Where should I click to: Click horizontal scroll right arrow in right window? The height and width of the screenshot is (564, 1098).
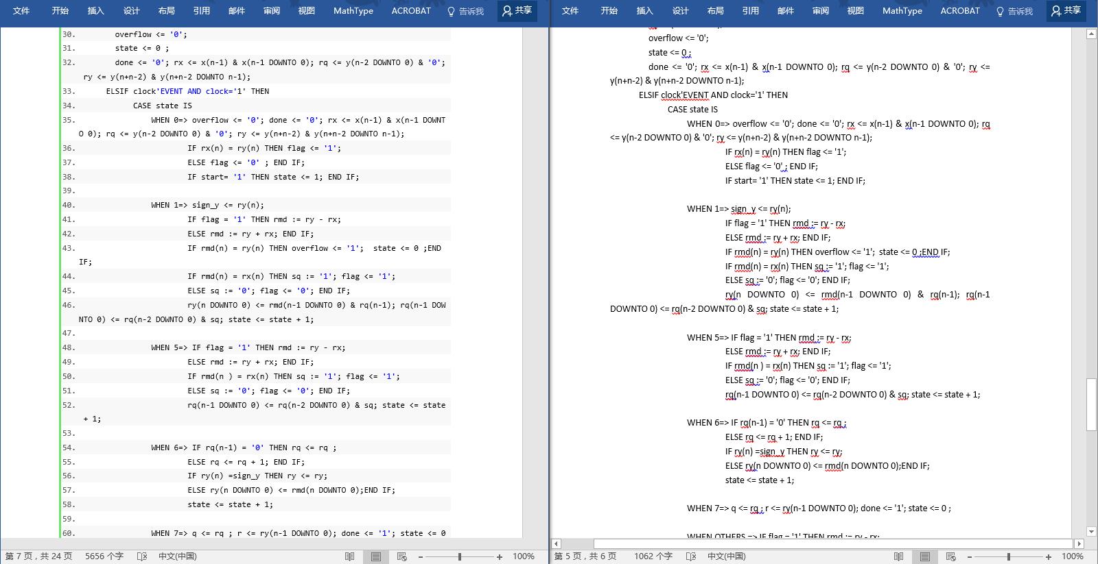pyautogui.click(x=1079, y=543)
